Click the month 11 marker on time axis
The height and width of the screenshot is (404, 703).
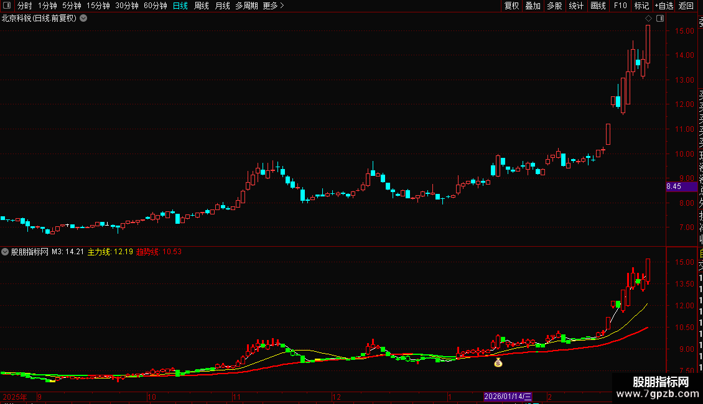click(237, 397)
